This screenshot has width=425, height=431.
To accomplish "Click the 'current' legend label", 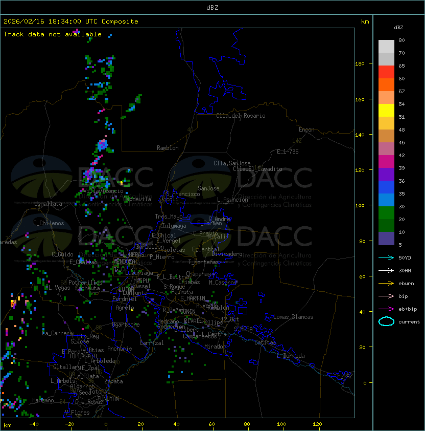I will pyautogui.click(x=409, y=322).
